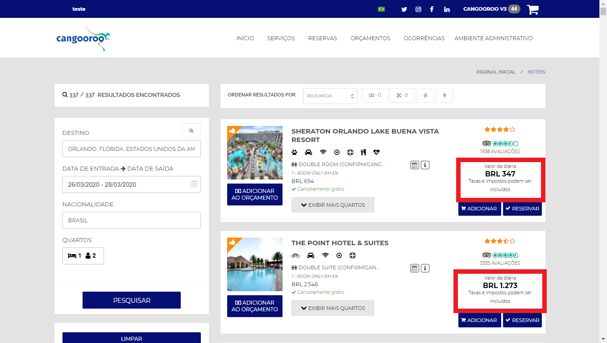Click the 5335 Avaliações reviews text

tap(500, 263)
